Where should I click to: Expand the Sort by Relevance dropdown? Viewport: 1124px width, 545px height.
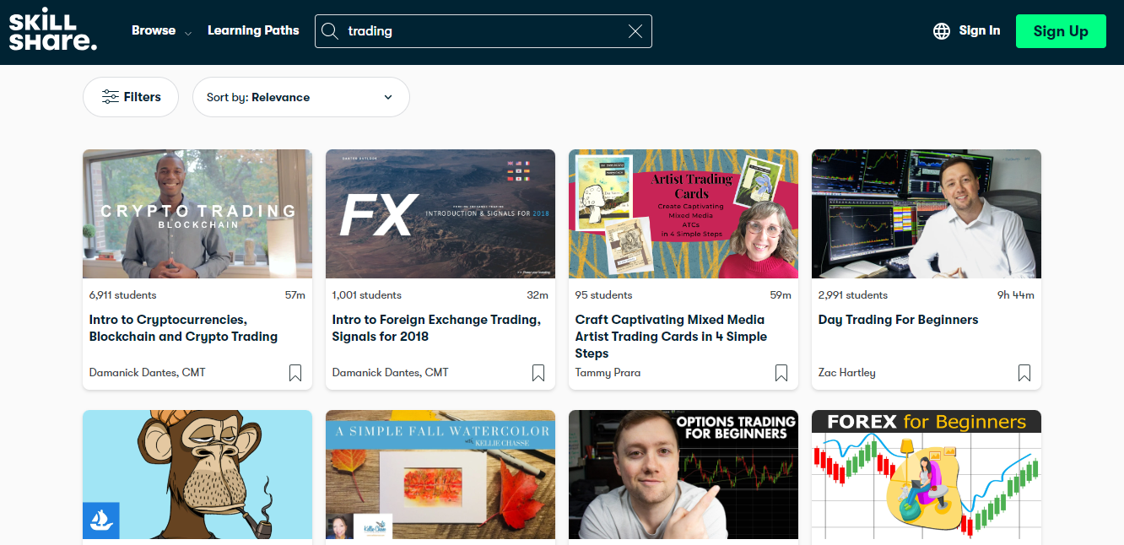click(300, 97)
